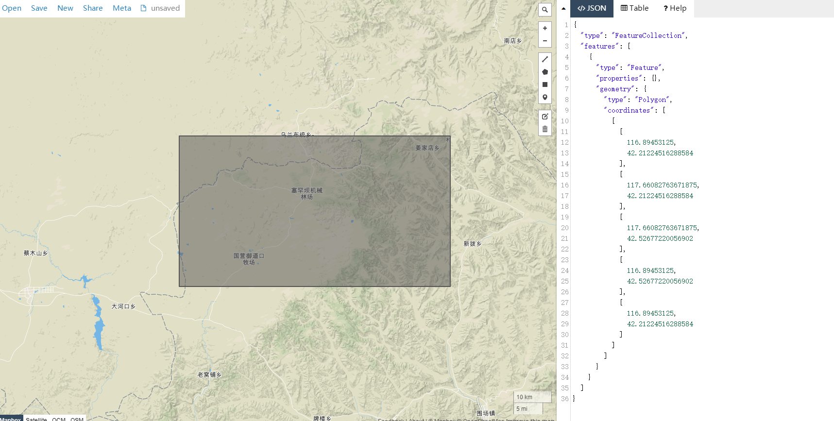Collapse the editor panel with the arrow
This screenshot has height=421, width=834.
[563, 8]
